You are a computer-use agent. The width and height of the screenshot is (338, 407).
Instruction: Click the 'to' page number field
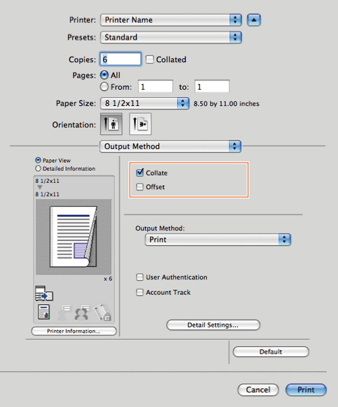click(212, 86)
